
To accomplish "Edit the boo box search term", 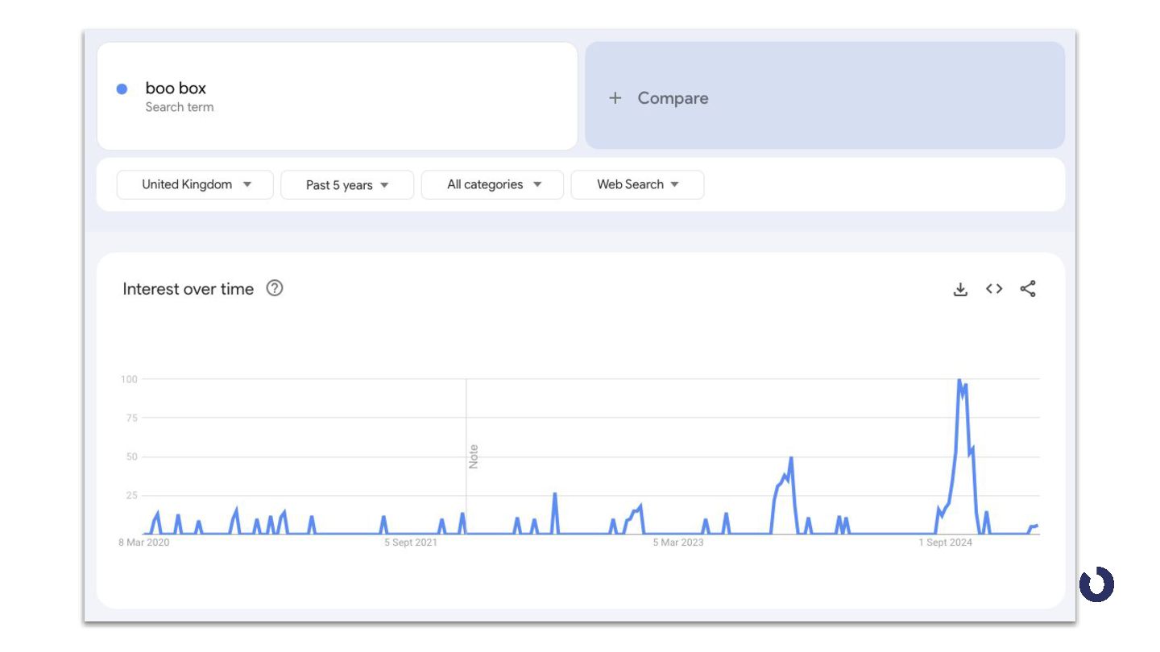I will point(176,89).
